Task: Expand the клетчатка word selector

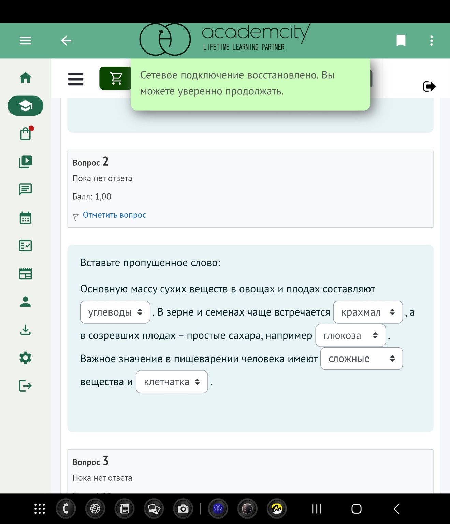Action: point(172,382)
